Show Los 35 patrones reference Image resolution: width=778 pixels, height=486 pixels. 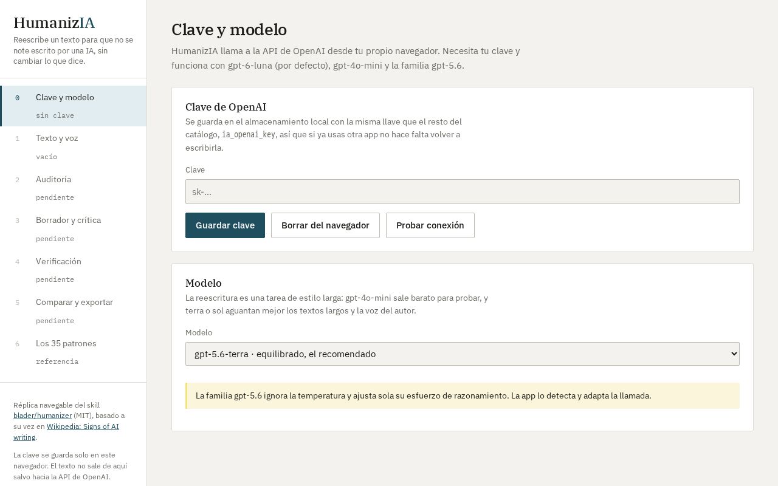tap(74, 352)
